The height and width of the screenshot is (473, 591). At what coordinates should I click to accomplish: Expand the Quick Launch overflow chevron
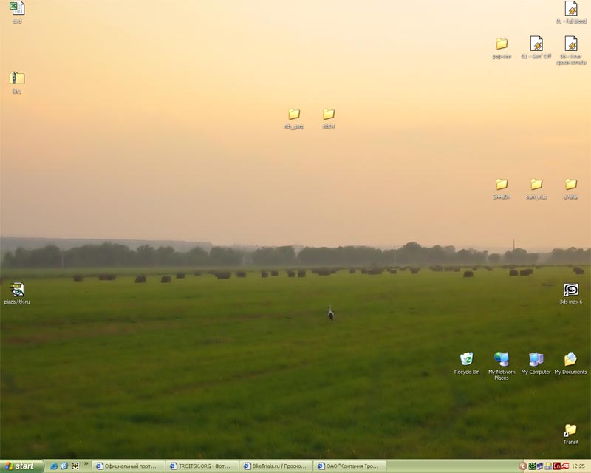86,465
